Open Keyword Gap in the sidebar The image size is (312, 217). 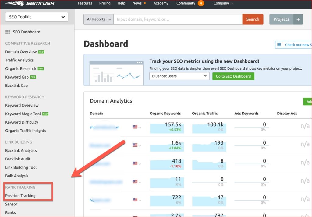(x=17, y=77)
